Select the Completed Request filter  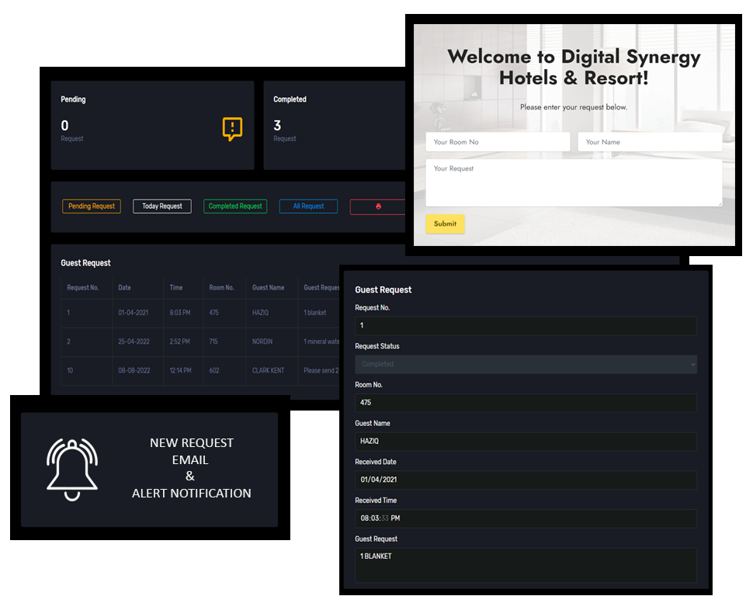pos(235,206)
